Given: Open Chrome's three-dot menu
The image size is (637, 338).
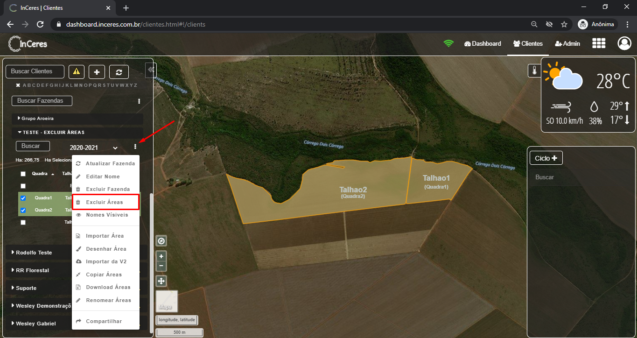Looking at the screenshot, I should (628, 24).
